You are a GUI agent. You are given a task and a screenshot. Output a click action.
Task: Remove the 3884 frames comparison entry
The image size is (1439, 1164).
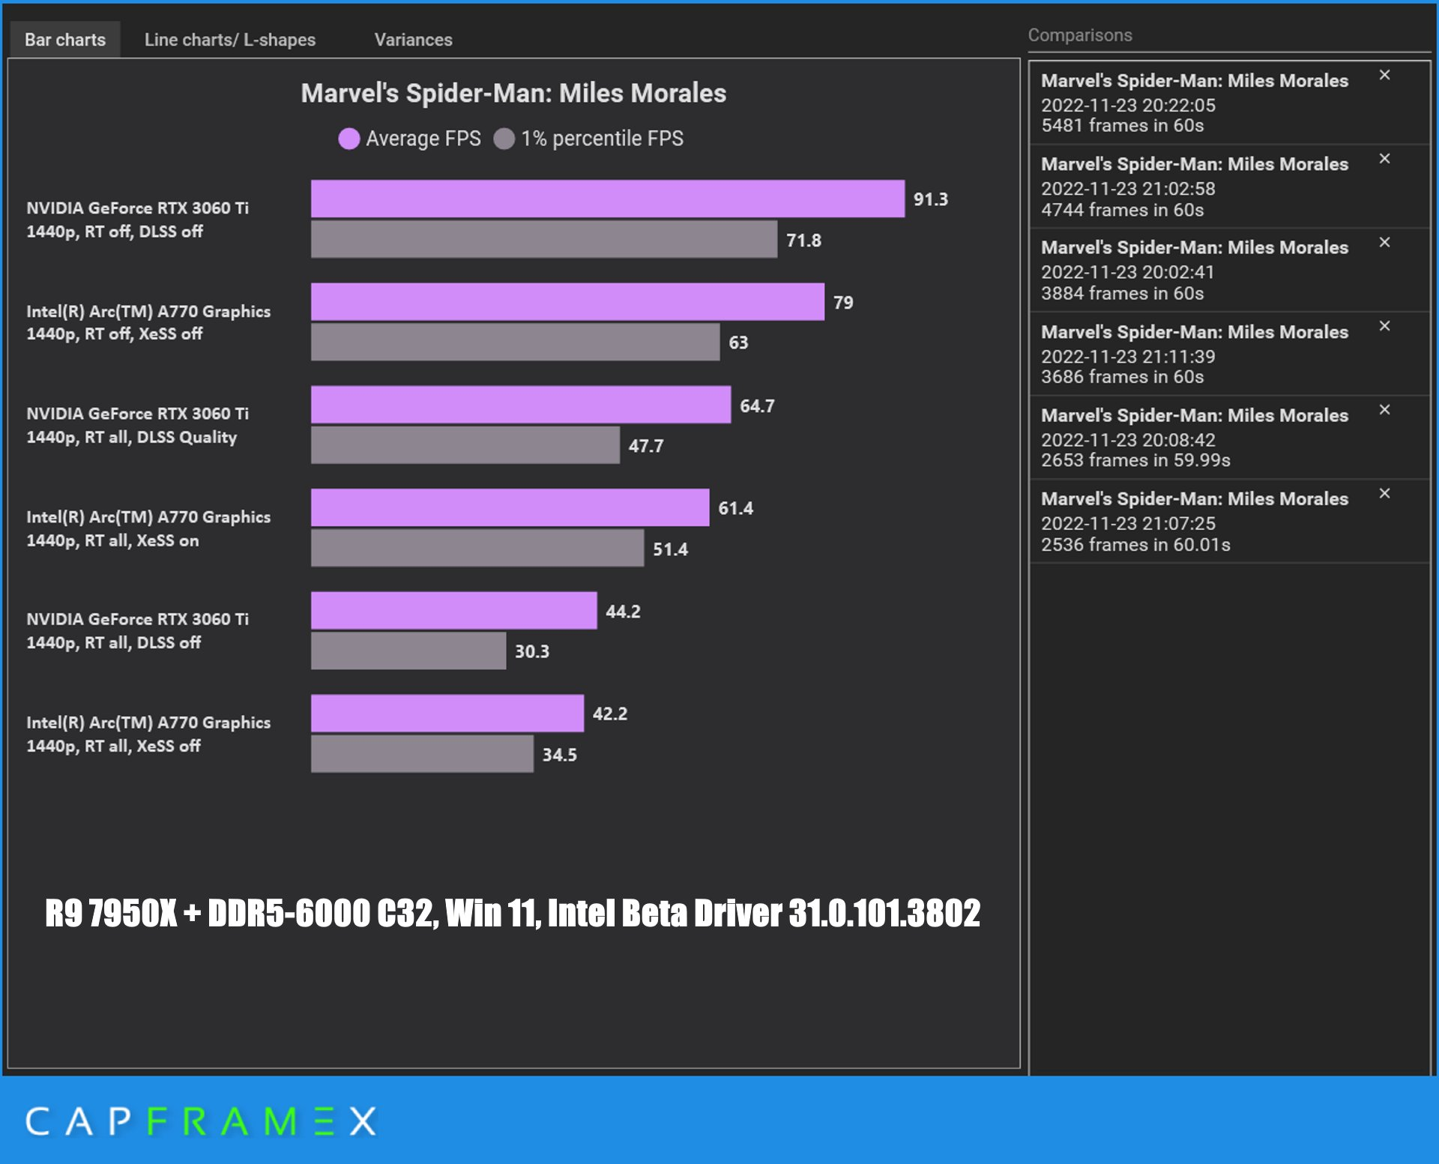(x=1384, y=242)
